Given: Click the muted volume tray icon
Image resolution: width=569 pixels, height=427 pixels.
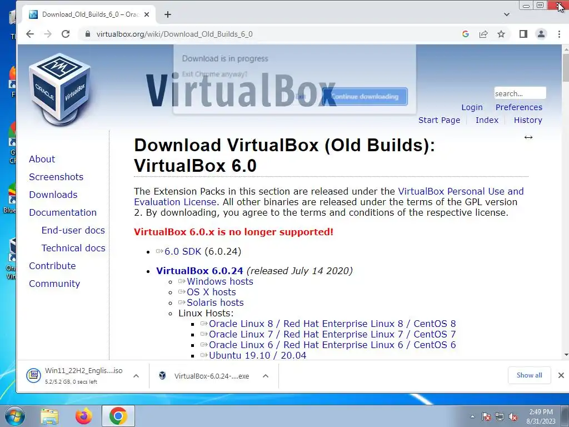Looking at the screenshot, I should tap(513, 416).
